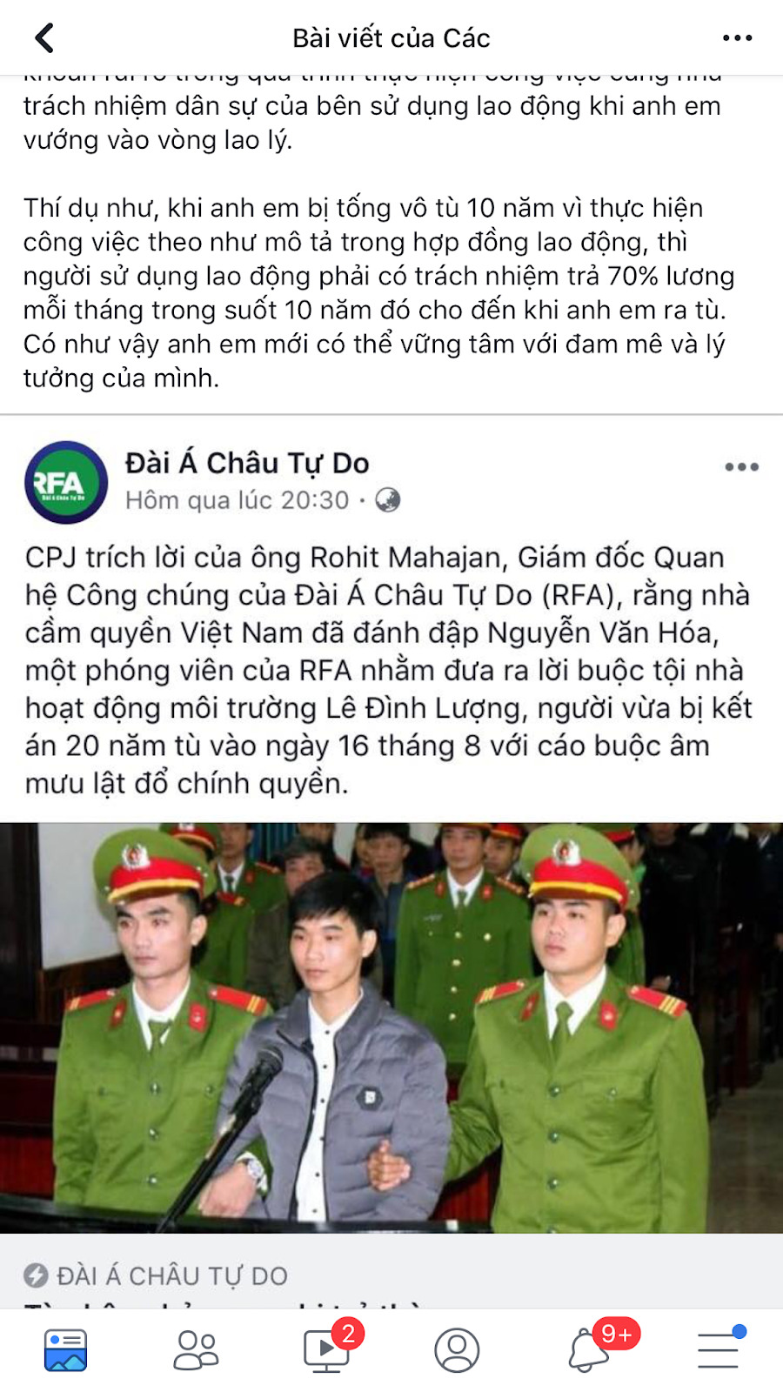This screenshot has width=783, height=1392.
Task: Open the Profile tab icon
Action: tap(457, 1350)
